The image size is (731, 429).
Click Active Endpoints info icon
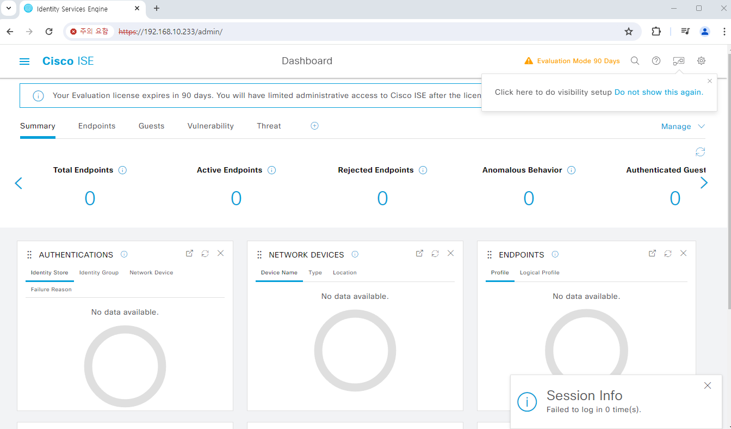[272, 170]
